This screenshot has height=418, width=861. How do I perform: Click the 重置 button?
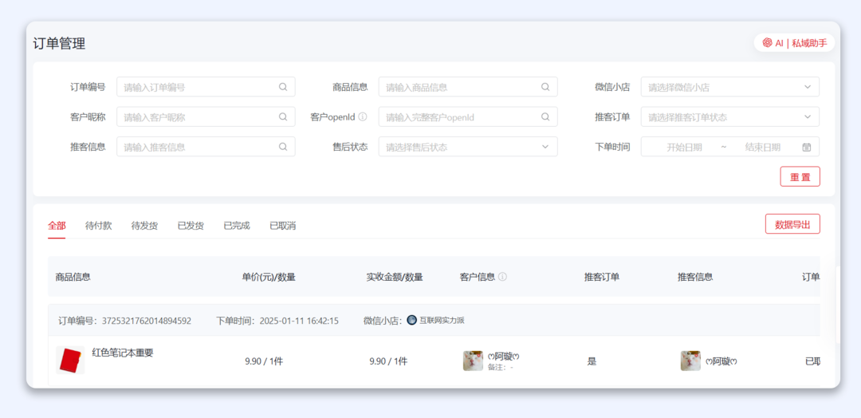800,177
